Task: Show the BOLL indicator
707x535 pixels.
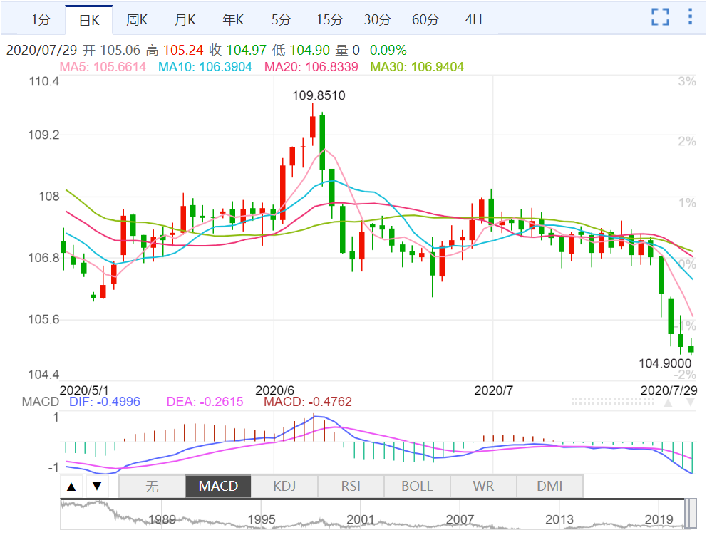Action: [x=417, y=487]
